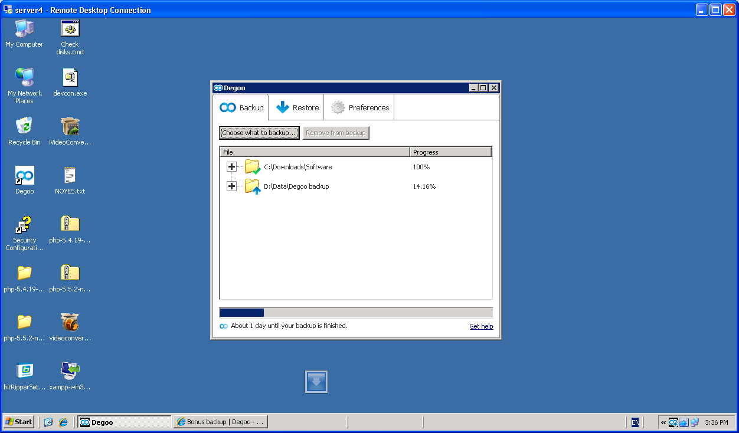The height and width of the screenshot is (433, 739).
Task: Switch to the Restore tab
Action: tap(296, 107)
